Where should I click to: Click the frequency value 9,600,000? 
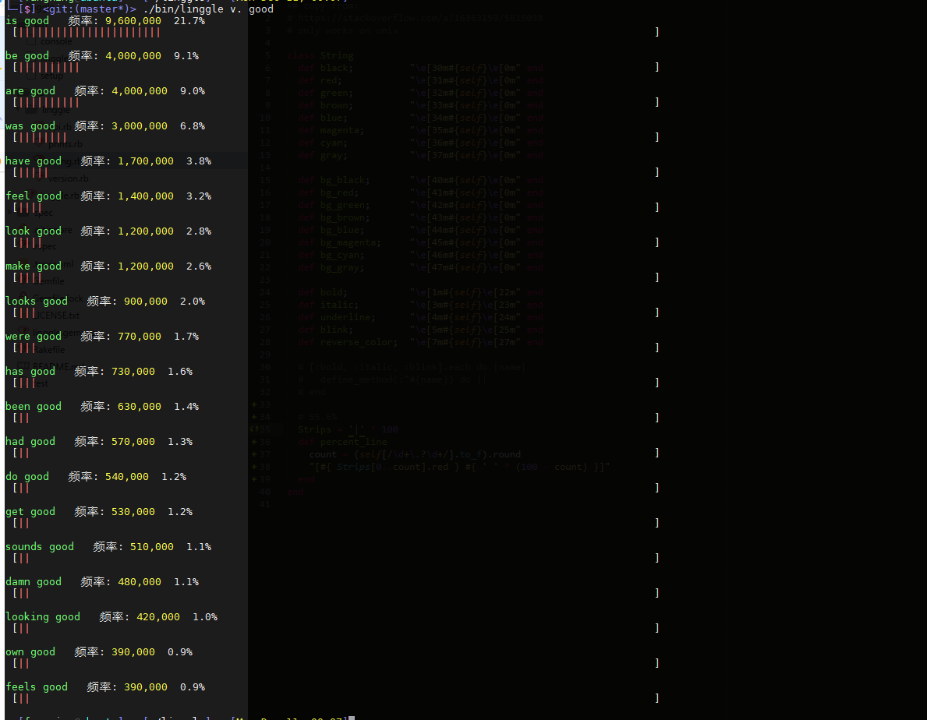tap(133, 21)
